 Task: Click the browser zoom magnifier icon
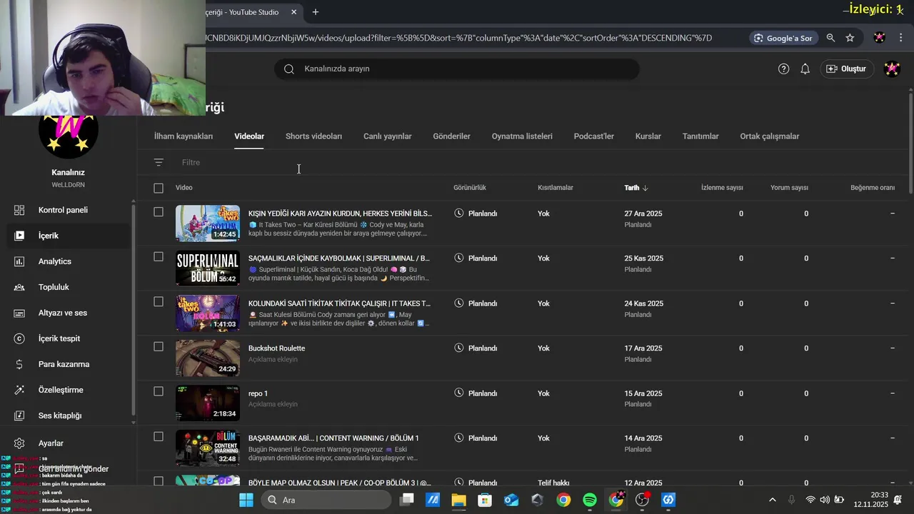(830, 38)
